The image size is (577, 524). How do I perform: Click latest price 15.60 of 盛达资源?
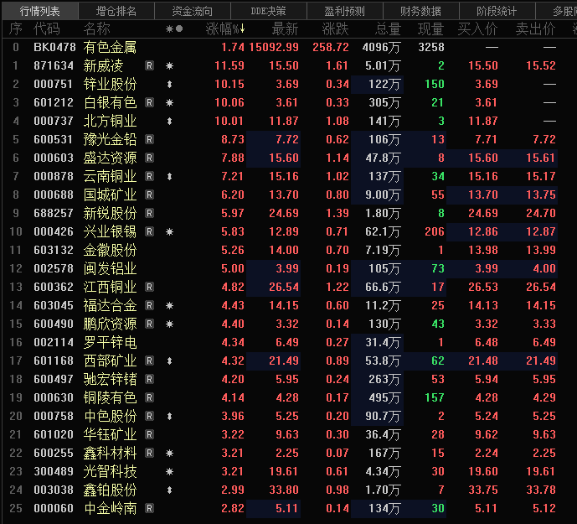pyautogui.click(x=284, y=158)
